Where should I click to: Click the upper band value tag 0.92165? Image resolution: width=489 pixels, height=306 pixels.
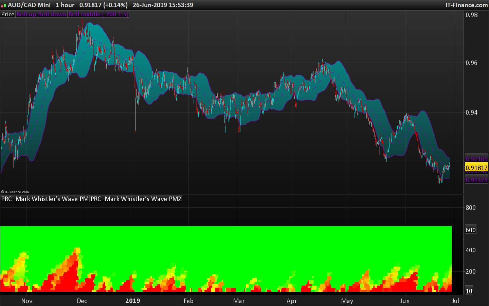pos(476,159)
